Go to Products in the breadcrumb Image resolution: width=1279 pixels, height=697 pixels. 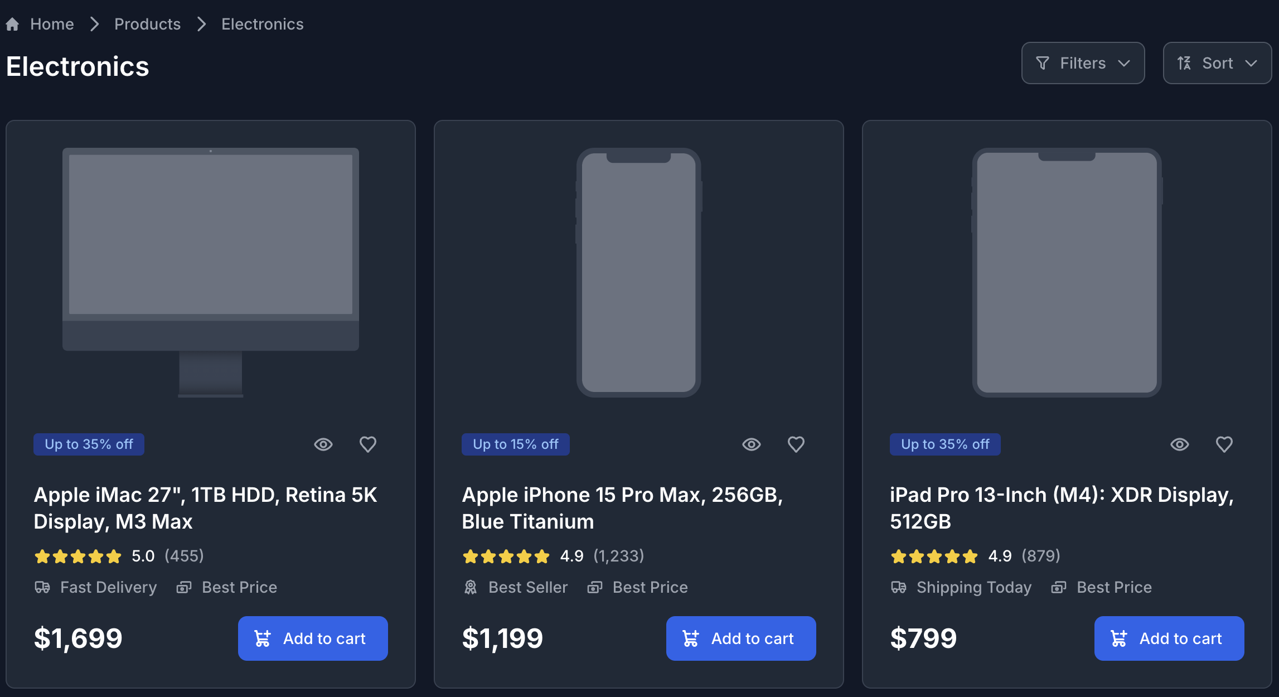pos(147,23)
